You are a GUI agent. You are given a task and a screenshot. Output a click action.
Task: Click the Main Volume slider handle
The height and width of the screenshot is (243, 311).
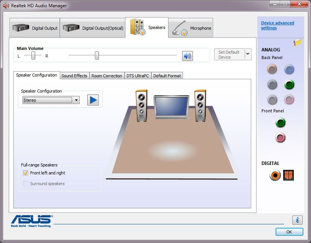tap(97, 56)
